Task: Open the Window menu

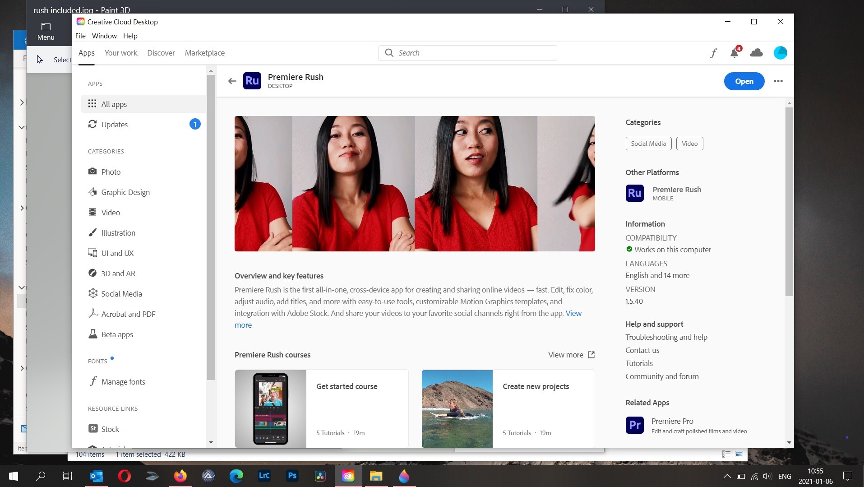Action: (104, 36)
